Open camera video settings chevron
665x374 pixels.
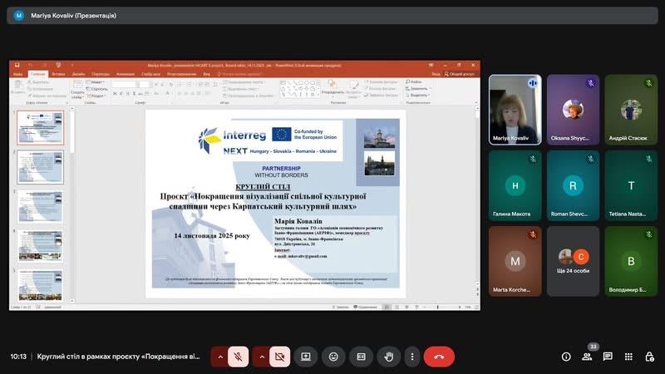pyautogui.click(x=262, y=357)
